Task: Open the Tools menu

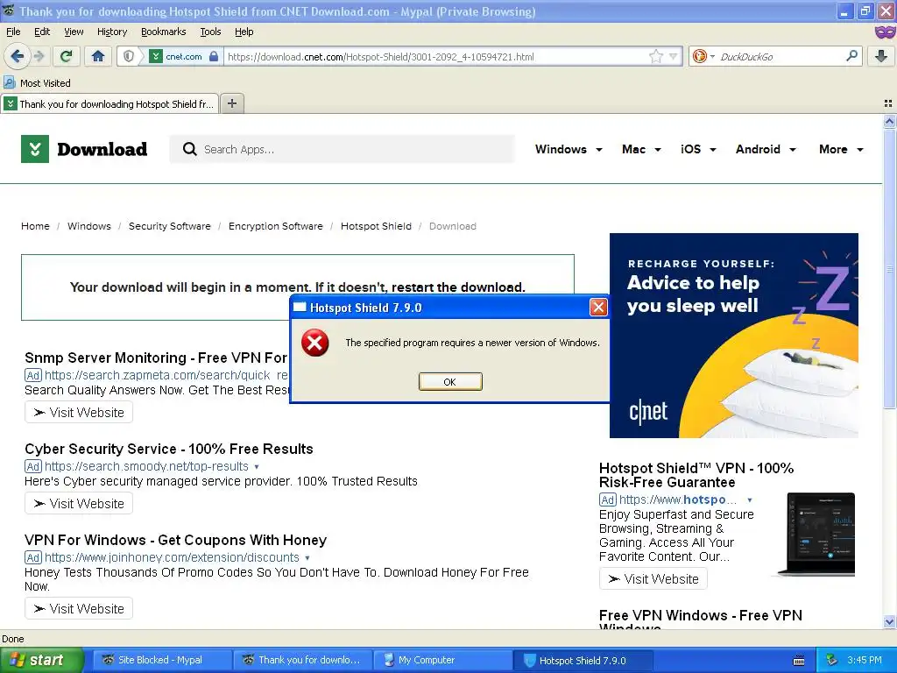Action: click(x=210, y=32)
